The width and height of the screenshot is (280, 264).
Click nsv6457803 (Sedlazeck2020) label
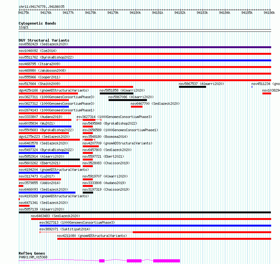pos(107,150)
